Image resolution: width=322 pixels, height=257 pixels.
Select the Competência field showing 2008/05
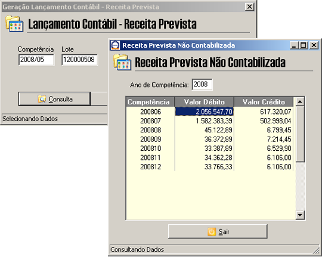click(x=36, y=60)
